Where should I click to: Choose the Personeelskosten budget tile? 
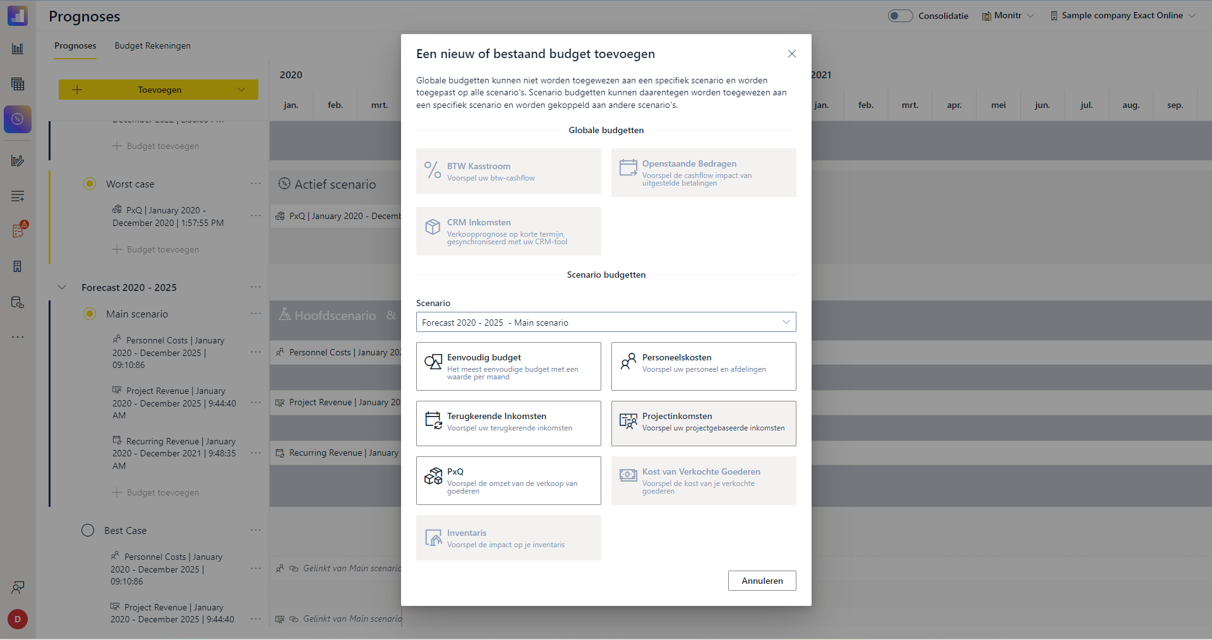pyautogui.click(x=704, y=366)
